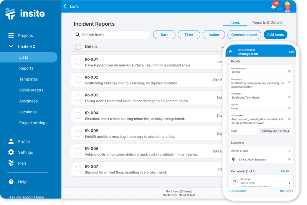The width and height of the screenshot is (307, 205).
Task: Expand Select or add locations row
Action: 261,151
